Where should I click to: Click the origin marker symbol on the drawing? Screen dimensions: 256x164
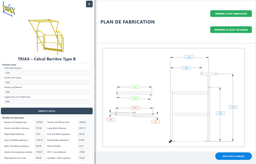[170, 141]
